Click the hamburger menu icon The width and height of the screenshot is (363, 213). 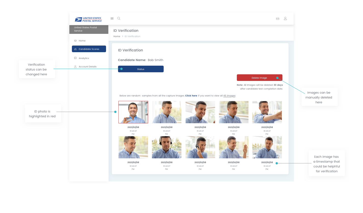pyautogui.click(x=112, y=19)
